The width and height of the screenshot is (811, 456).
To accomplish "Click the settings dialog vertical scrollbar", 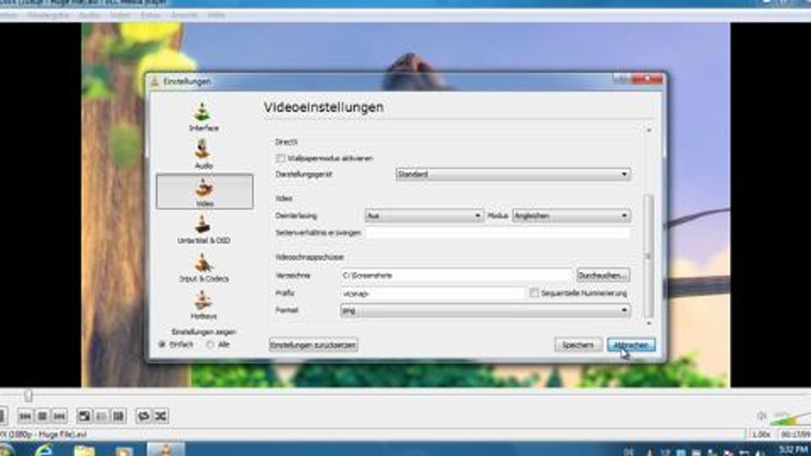I will tap(648, 256).
